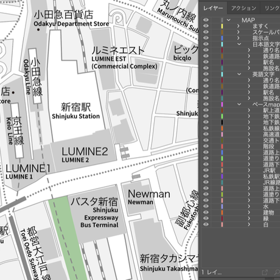Select the MAP layer name
This screenshot has height=280, width=280.
point(248,20)
